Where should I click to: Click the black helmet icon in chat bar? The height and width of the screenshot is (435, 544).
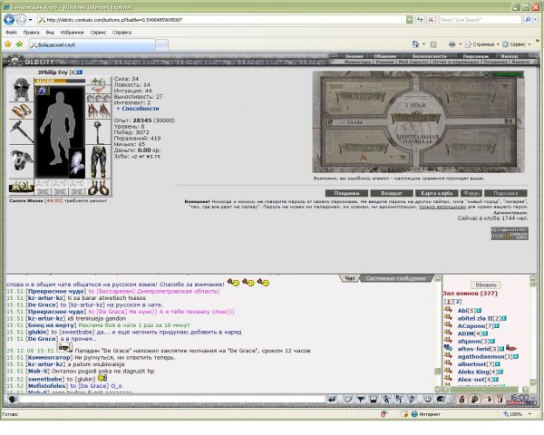click(441, 400)
